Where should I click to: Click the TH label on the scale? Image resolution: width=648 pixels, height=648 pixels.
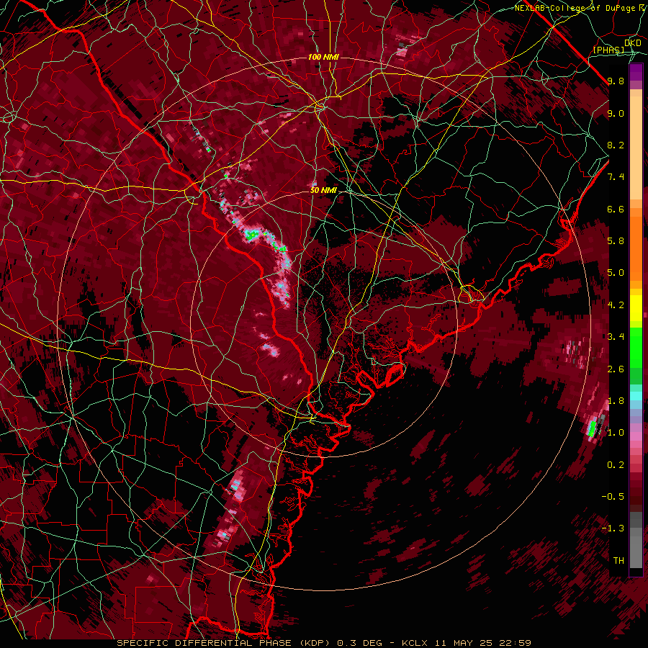618,561
